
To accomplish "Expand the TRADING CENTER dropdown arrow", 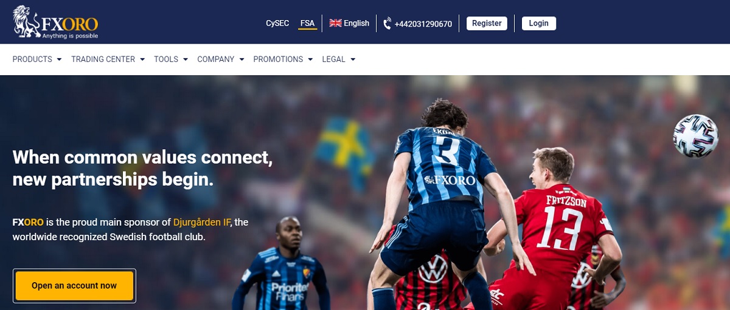I will click(142, 59).
